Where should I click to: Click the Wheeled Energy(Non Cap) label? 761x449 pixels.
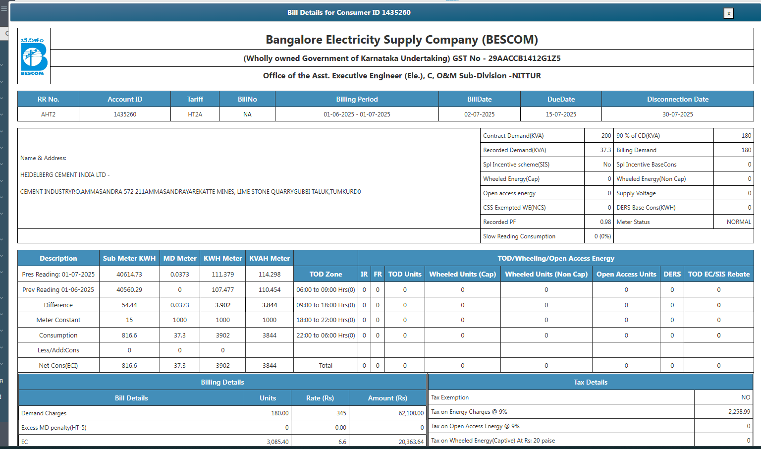click(651, 179)
